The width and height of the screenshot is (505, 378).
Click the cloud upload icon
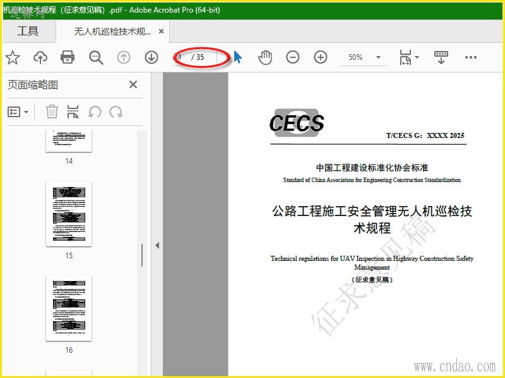tap(40, 57)
